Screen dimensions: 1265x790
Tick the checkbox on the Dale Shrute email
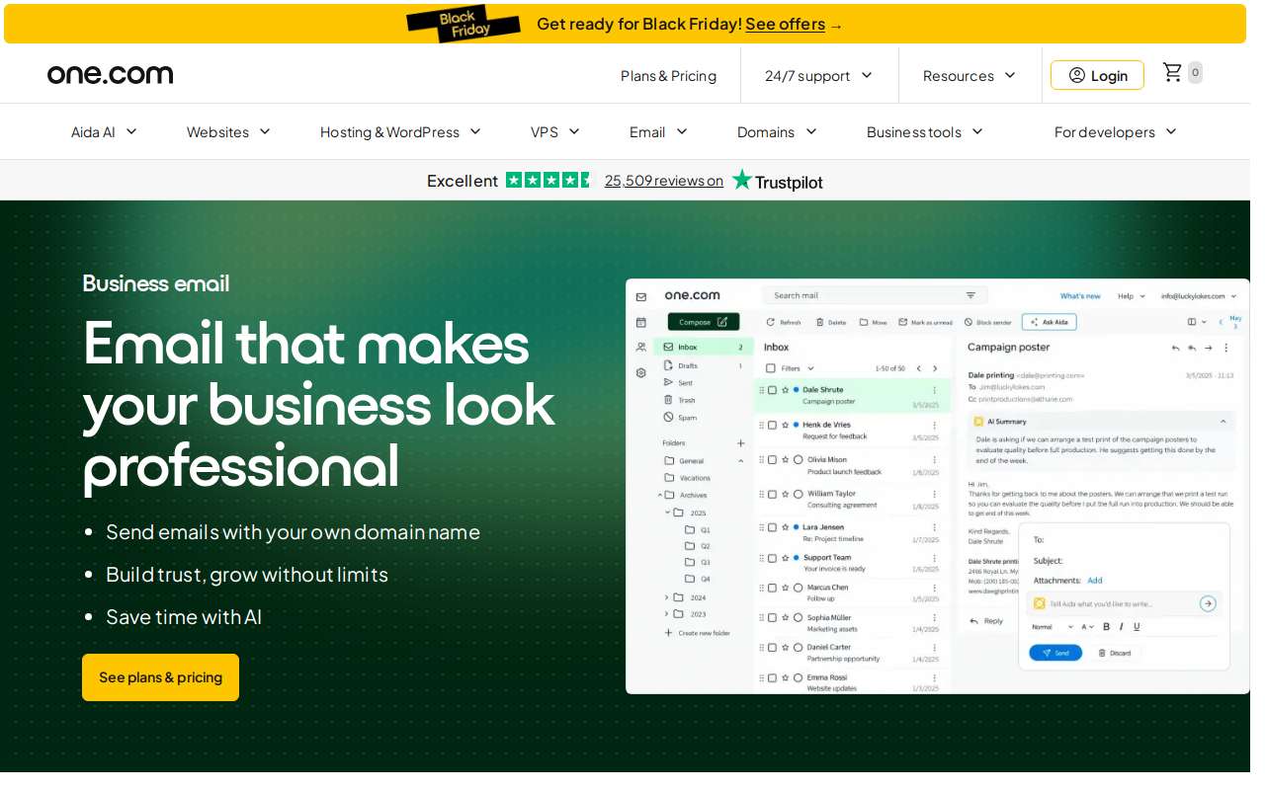[x=773, y=390]
